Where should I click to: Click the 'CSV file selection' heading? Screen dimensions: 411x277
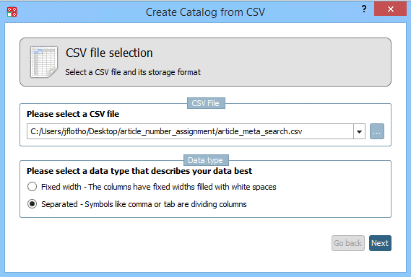click(x=109, y=53)
